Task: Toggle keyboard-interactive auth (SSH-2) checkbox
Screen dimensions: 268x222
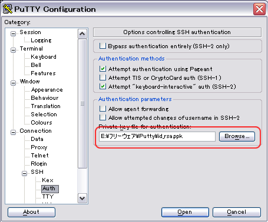Action: tap(102, 86)
